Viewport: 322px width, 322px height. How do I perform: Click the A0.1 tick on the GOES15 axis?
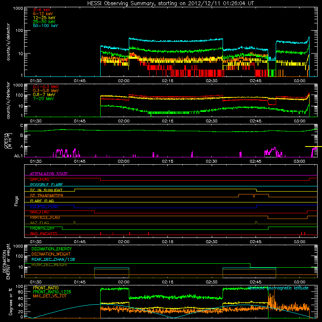tap(19, 156)
